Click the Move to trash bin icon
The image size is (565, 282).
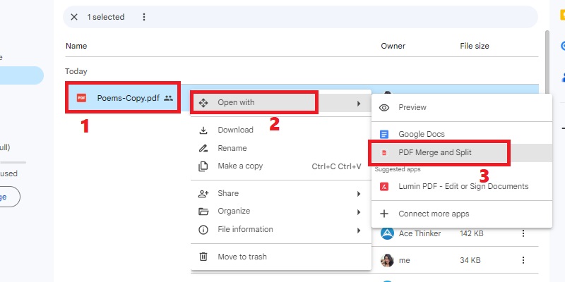pyautogui.click(x=203, y=257)
